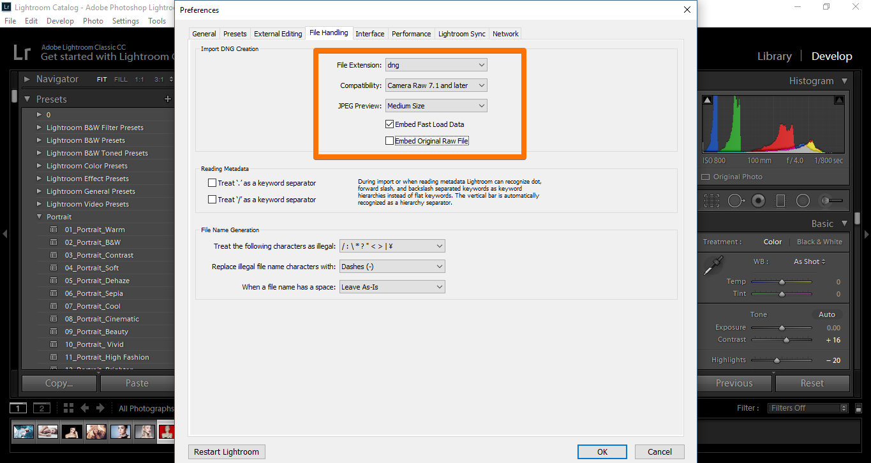Open the Graduated Filter tool
This screenshot has height=463, width=871.
click(780, 200)
